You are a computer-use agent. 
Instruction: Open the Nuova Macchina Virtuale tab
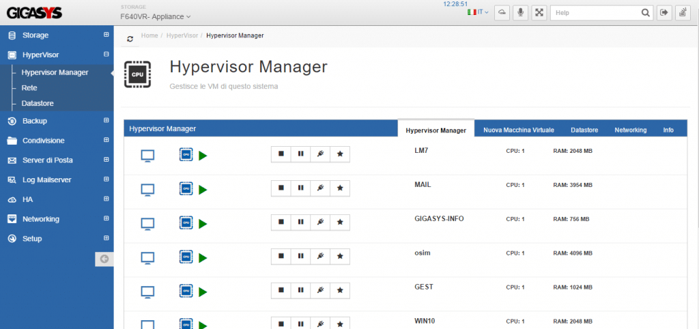[519, 130]
